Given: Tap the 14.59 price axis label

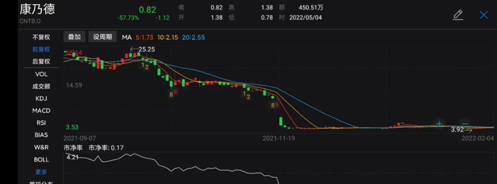Looking at the screenshot, I should coord(74,85).
